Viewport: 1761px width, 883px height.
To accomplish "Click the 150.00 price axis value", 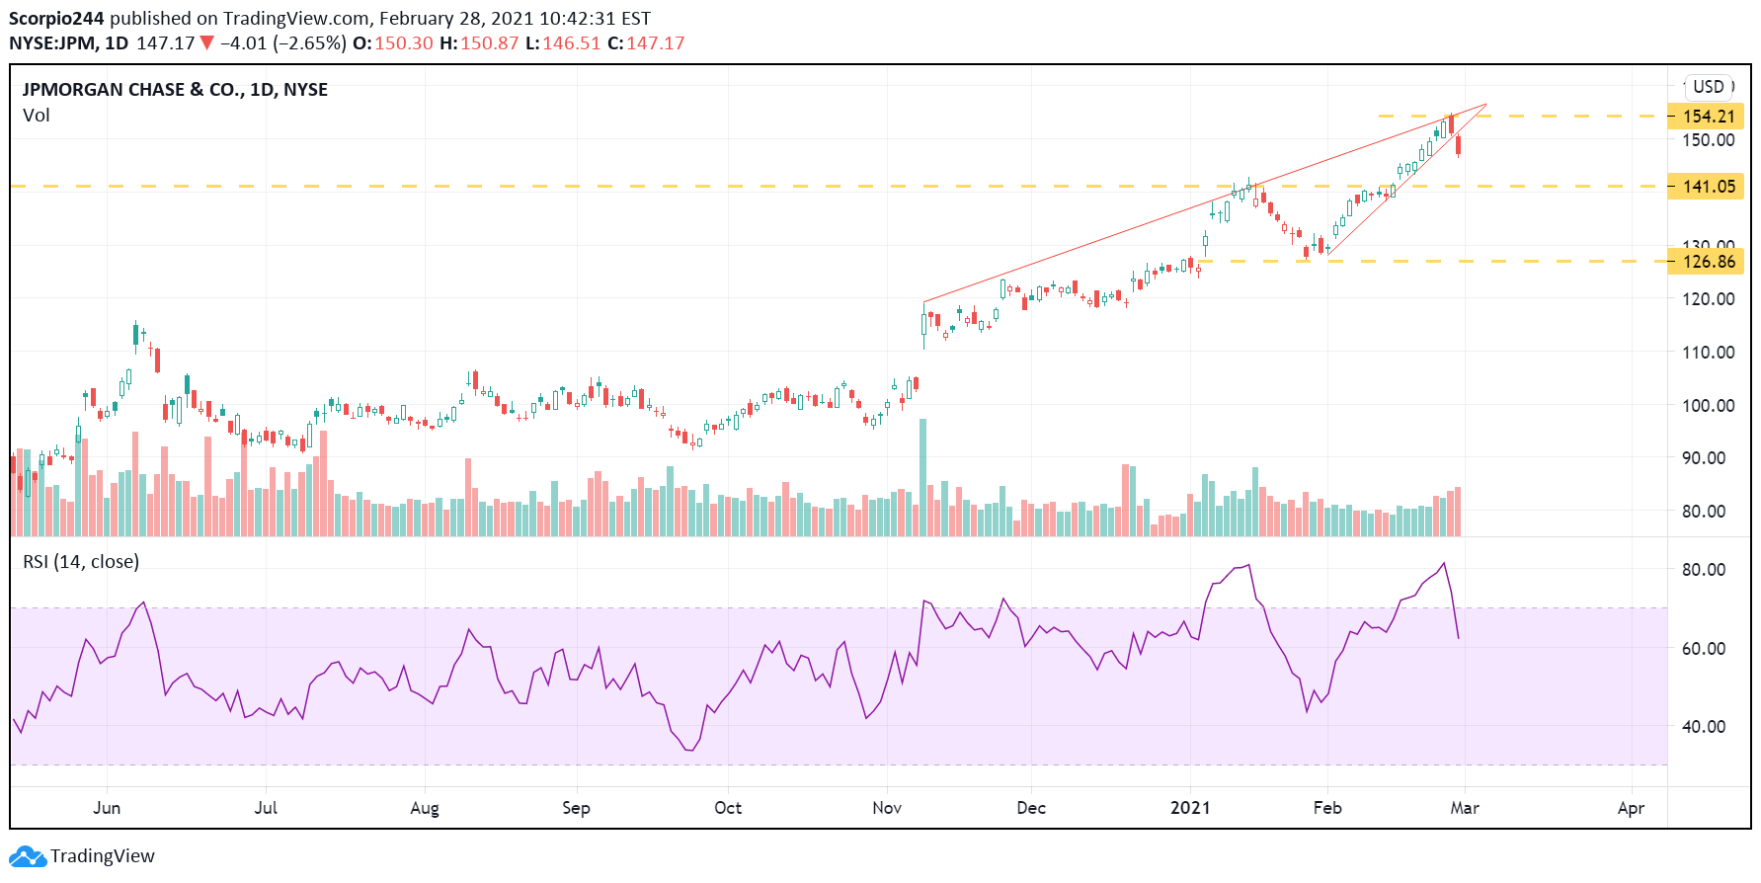I will pos(1709,140).
